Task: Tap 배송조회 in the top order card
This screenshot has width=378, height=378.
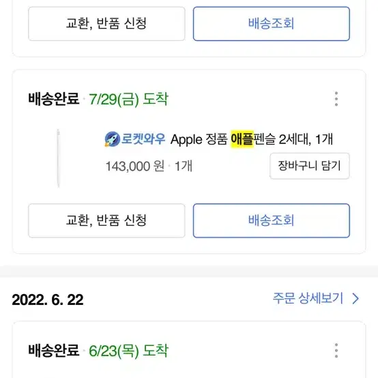Action: pos(271,24)
